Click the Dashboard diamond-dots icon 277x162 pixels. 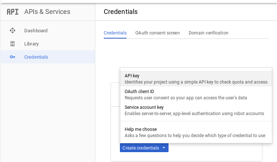tap(13, 30)
